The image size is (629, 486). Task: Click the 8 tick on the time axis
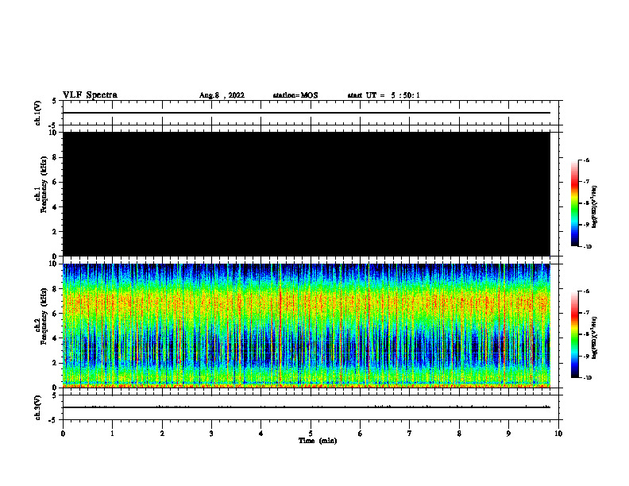pyautogui.click(x=459, y=434)
